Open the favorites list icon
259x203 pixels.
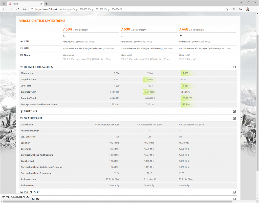click(x=234, y=9)
